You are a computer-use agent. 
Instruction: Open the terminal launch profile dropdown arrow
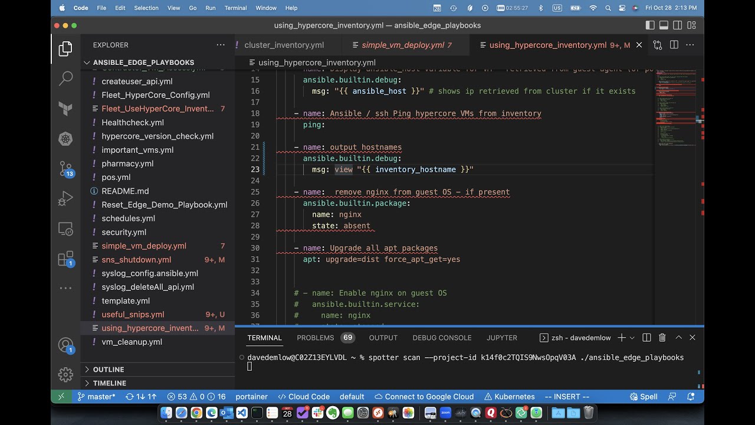click(632, 338)
